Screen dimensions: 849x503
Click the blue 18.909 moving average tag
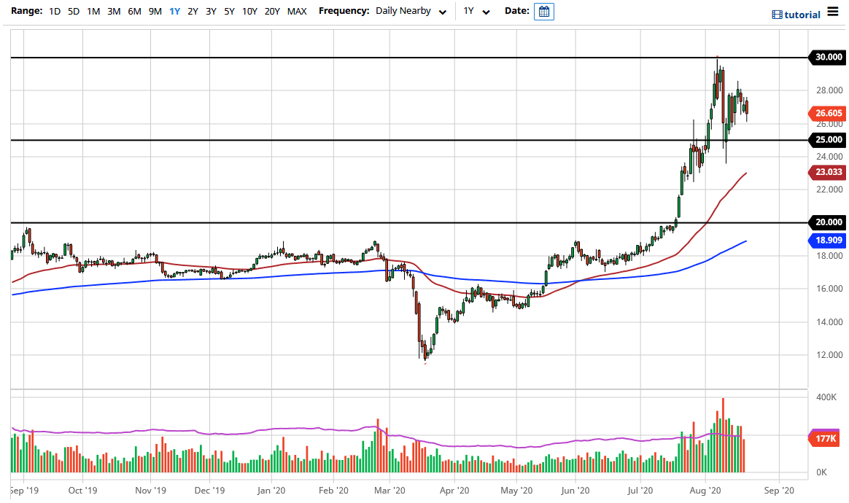826,239
